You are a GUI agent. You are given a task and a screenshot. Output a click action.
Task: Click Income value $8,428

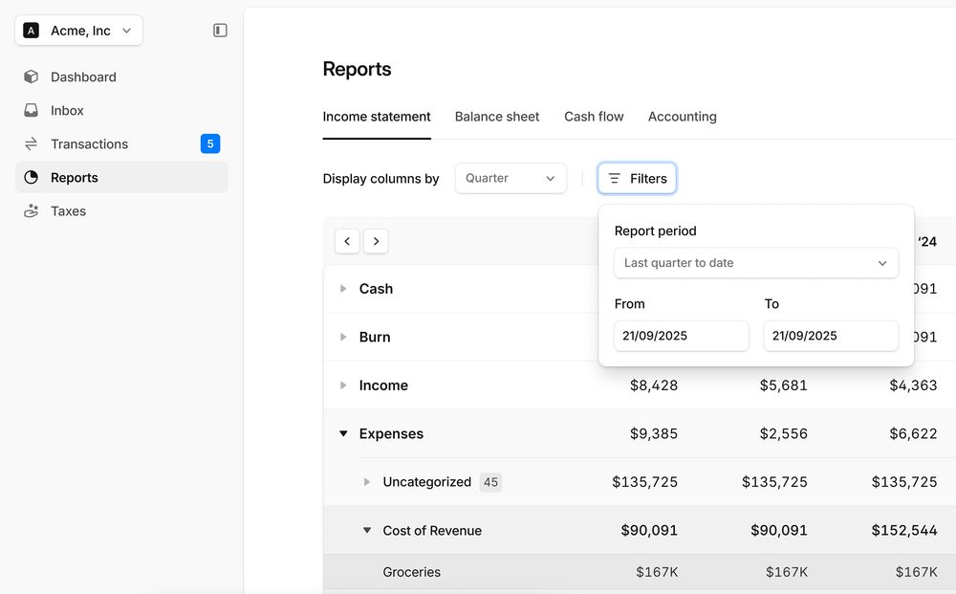point(654,385)
